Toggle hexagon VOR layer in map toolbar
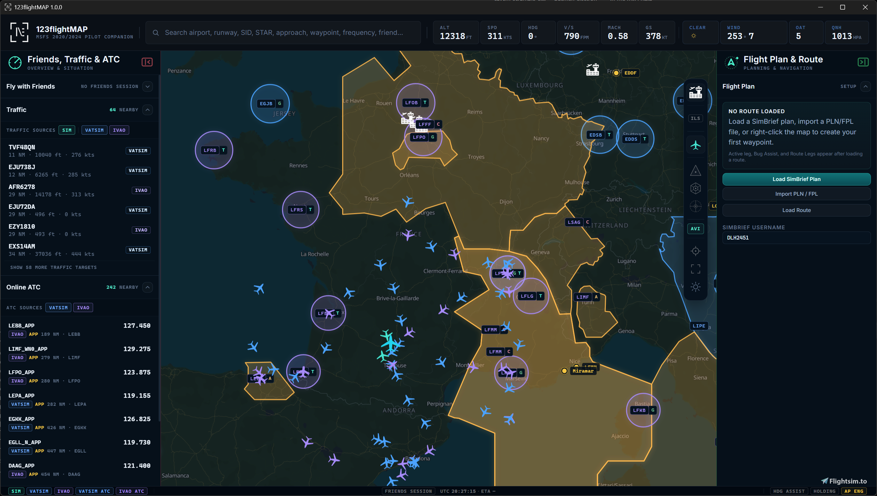877x496 pixels. pyautogui.click(x=695, y=188)
